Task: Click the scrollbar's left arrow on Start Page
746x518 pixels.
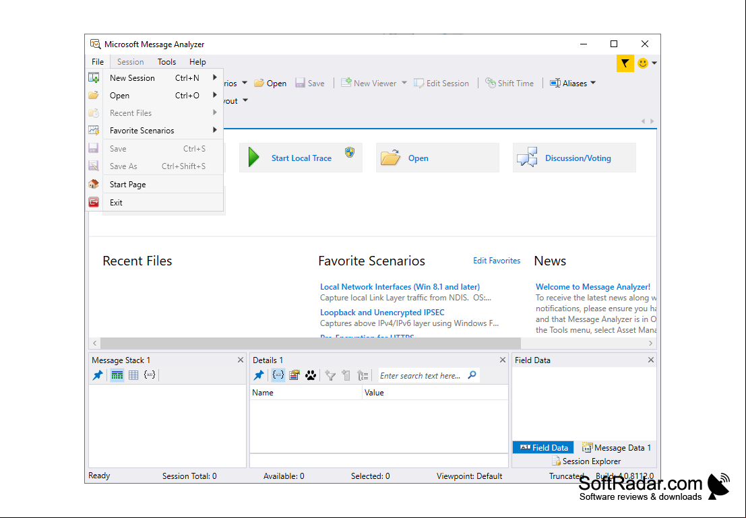Action: pos(94,343)
